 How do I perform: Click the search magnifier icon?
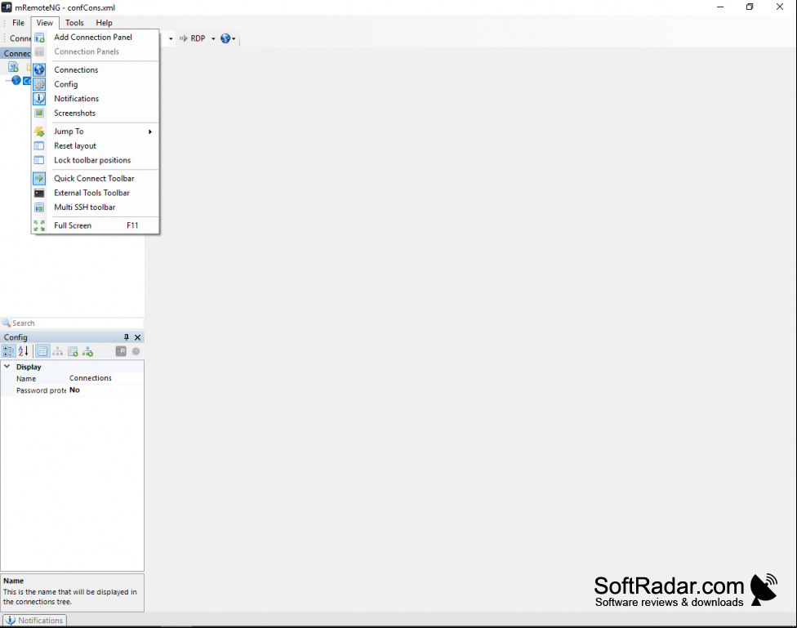click(x=6, y=323)
